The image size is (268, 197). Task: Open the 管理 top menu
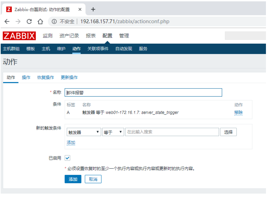click(x=124, y=36)
